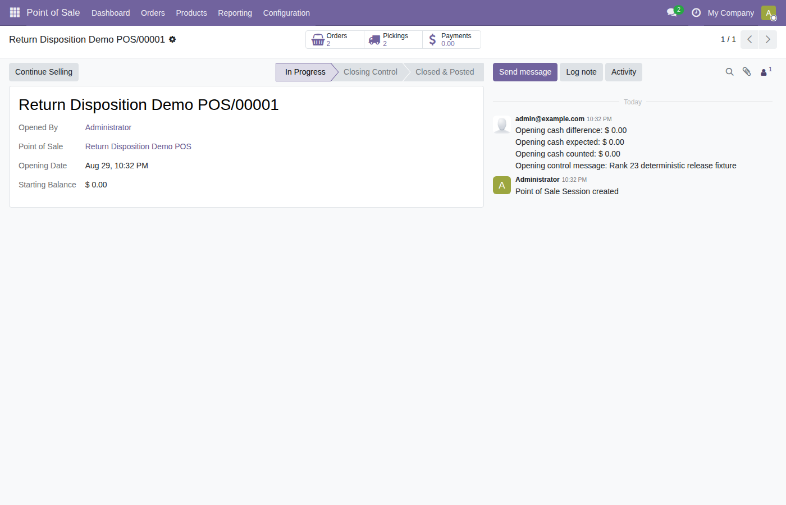
Task: Select the Closing Control status stage
Action: point(370,72)
